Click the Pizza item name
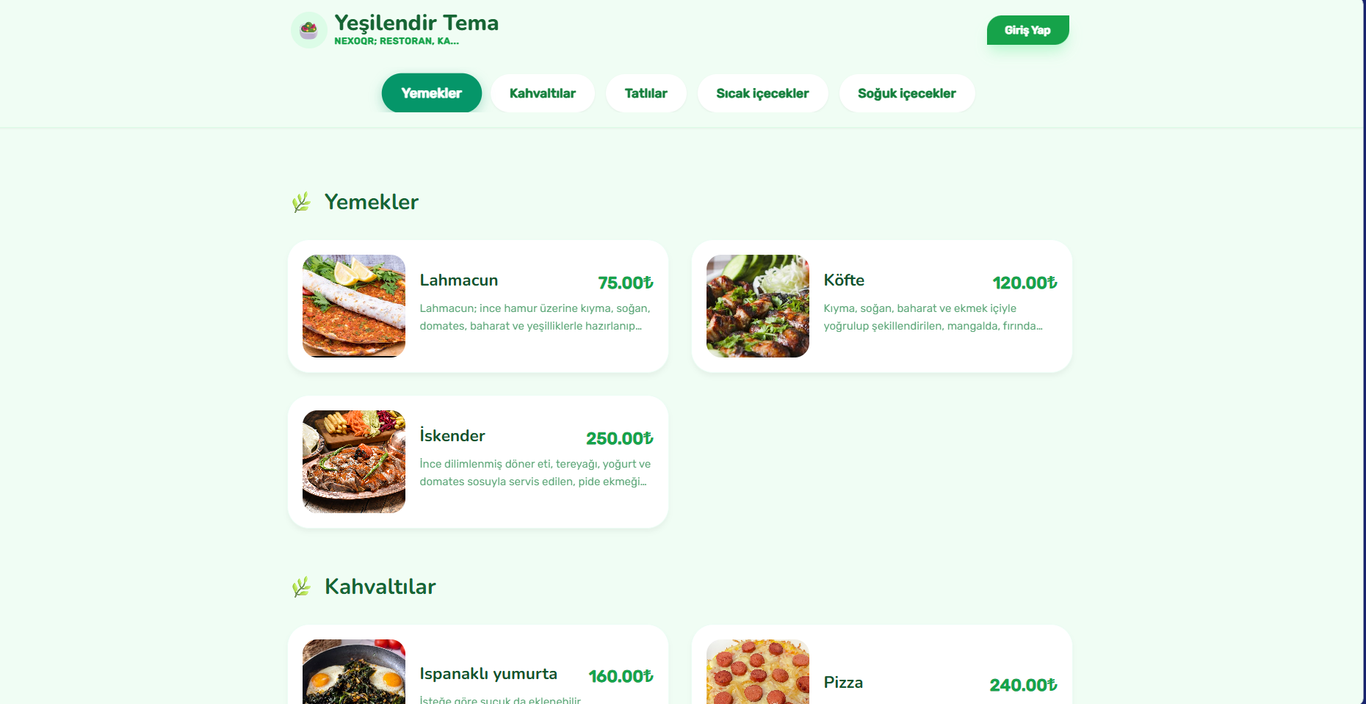1366x704 pixels. coord(843,683)
